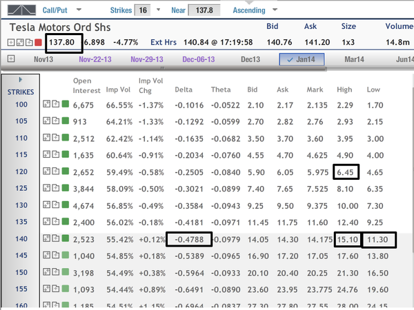The height and width of the screenshot is (310, 414).
Task: Click the Theta column header
Action: (221, 90)
